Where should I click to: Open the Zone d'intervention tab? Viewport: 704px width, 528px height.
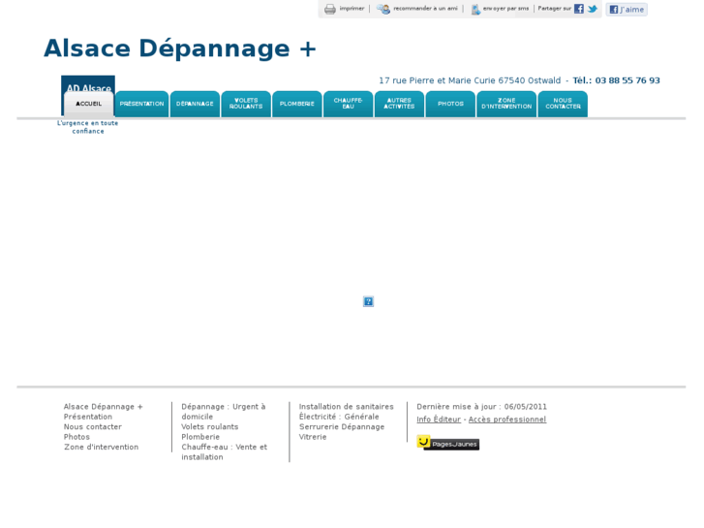[506, 104]
